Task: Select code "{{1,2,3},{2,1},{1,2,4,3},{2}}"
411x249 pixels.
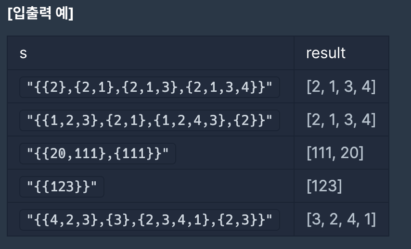Action: point(150,121)
